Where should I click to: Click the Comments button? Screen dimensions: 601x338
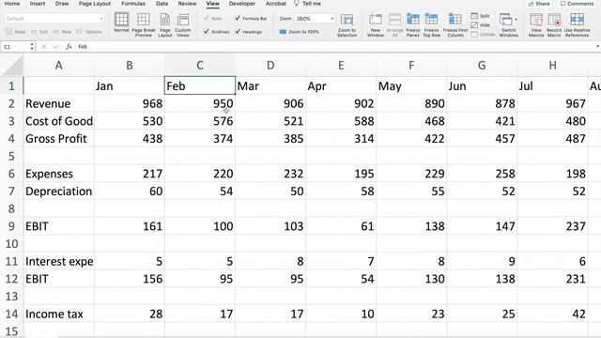point(577,4)
